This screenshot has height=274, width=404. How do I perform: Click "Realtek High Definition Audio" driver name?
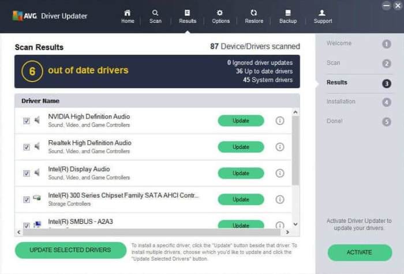89,143
